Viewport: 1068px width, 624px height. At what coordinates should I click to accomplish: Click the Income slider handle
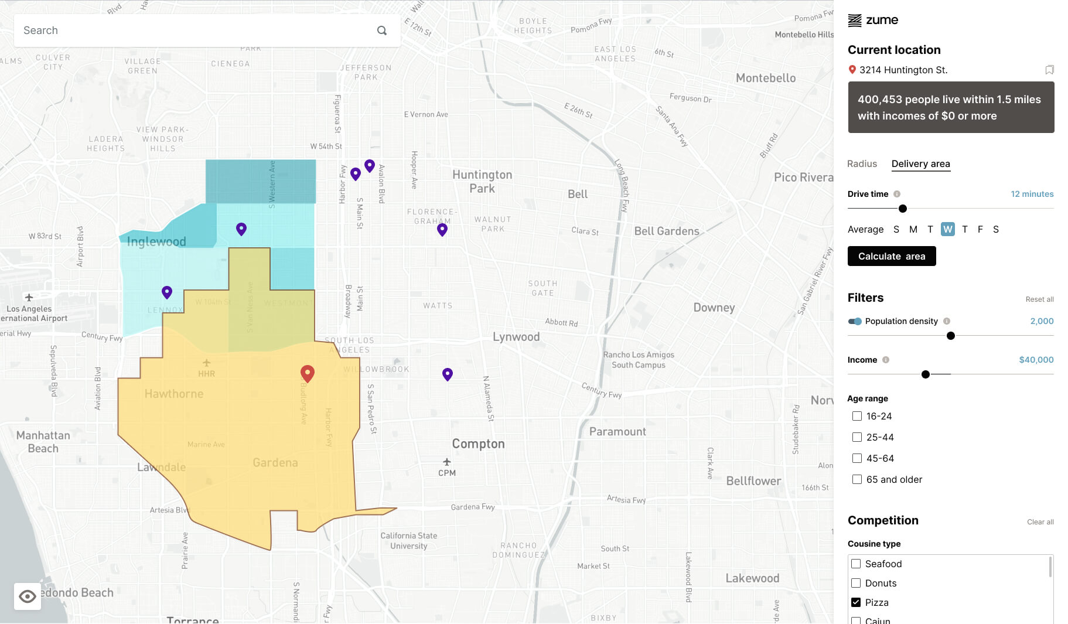click(926, 374)
